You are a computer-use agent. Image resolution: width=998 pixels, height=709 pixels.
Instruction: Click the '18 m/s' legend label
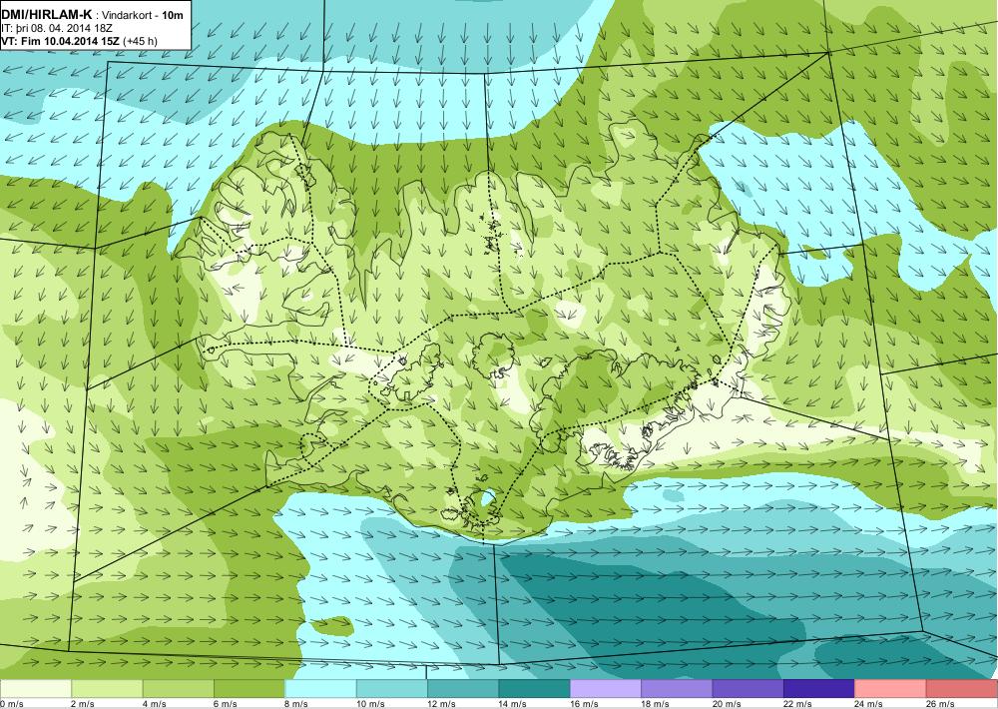[x=655, y=704]
